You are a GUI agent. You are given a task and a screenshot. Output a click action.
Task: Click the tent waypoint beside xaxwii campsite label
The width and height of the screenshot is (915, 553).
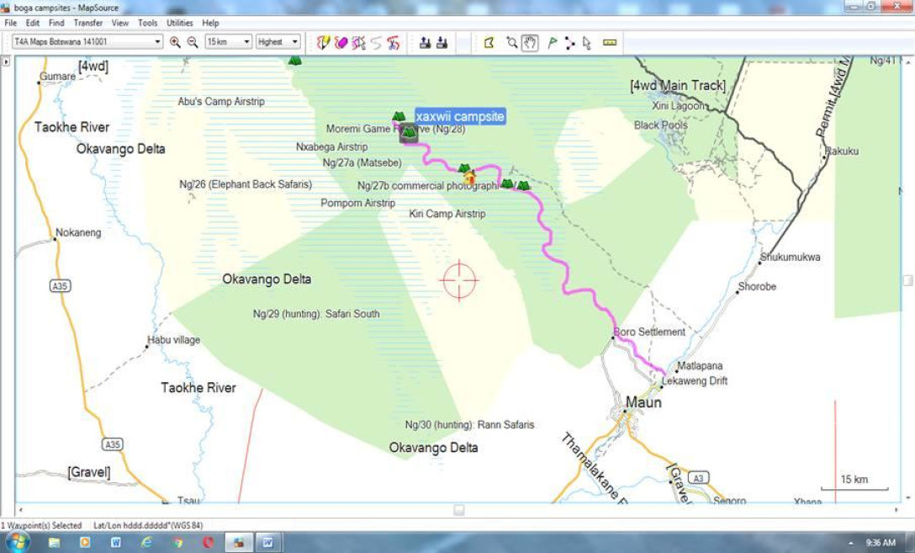point(399,117)
